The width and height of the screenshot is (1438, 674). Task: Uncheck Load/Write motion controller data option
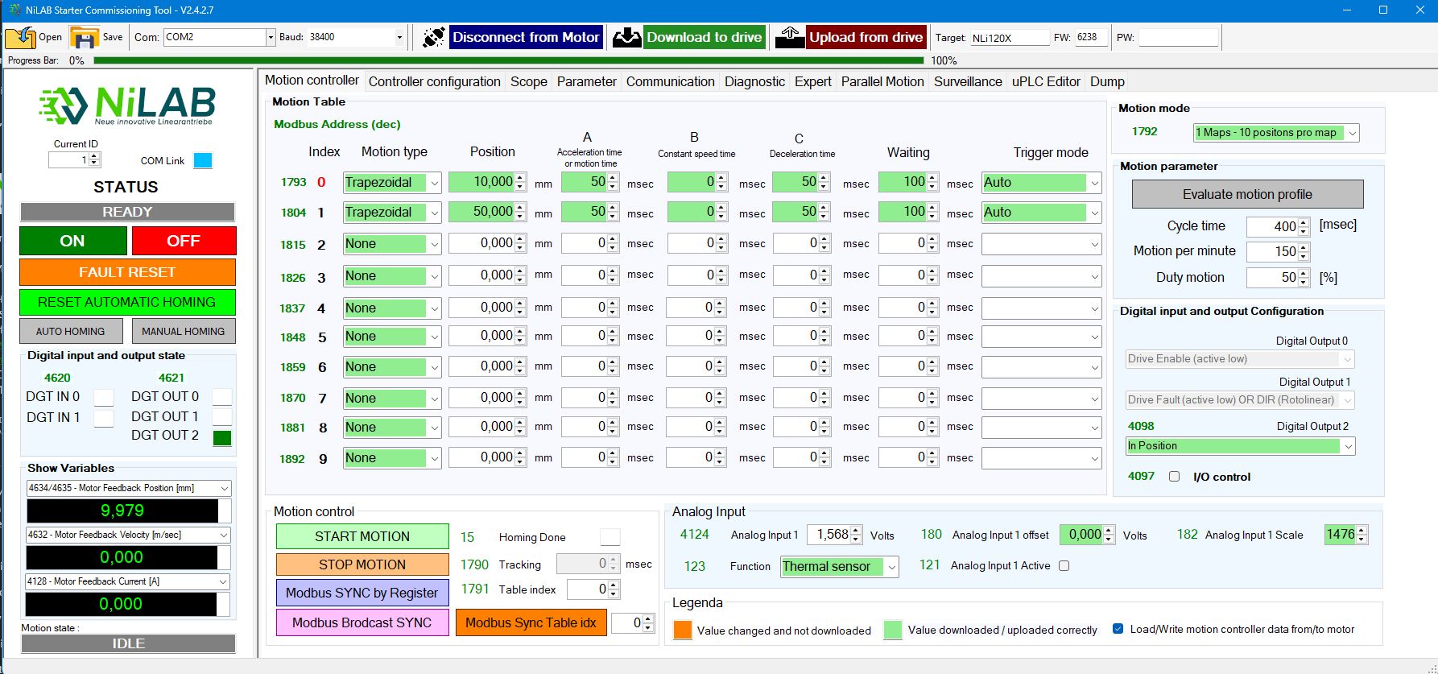point(1118,629)
